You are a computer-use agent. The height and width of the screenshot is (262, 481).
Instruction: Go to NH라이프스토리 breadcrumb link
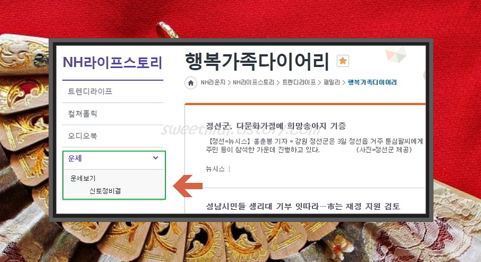[x=253, y=82]
